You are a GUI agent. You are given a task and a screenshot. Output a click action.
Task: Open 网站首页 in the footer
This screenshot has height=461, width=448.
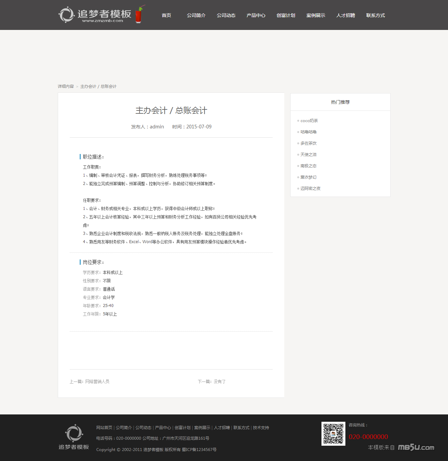tap(104, 428)
